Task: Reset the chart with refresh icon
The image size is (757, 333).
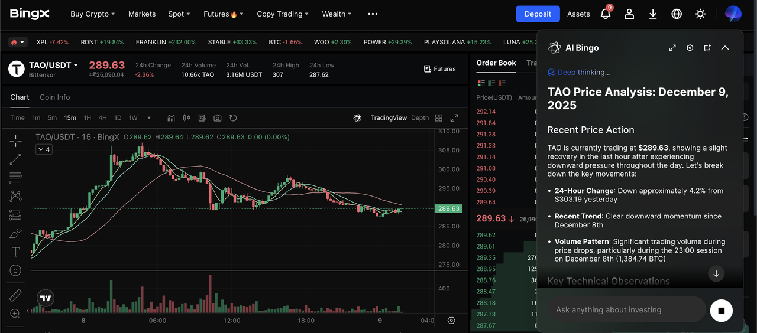Action: [x=233, y=118]
